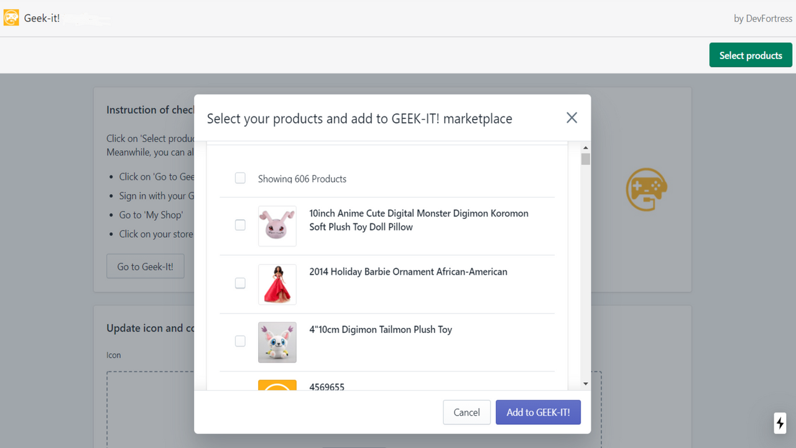Screen dimensions: 796x448
Task: Click the Tailmon plush toy thumbnail
Action: point(277,342)
